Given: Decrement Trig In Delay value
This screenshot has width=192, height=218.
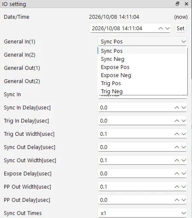Looking at the screenshot, I should (x=183, y=121).
